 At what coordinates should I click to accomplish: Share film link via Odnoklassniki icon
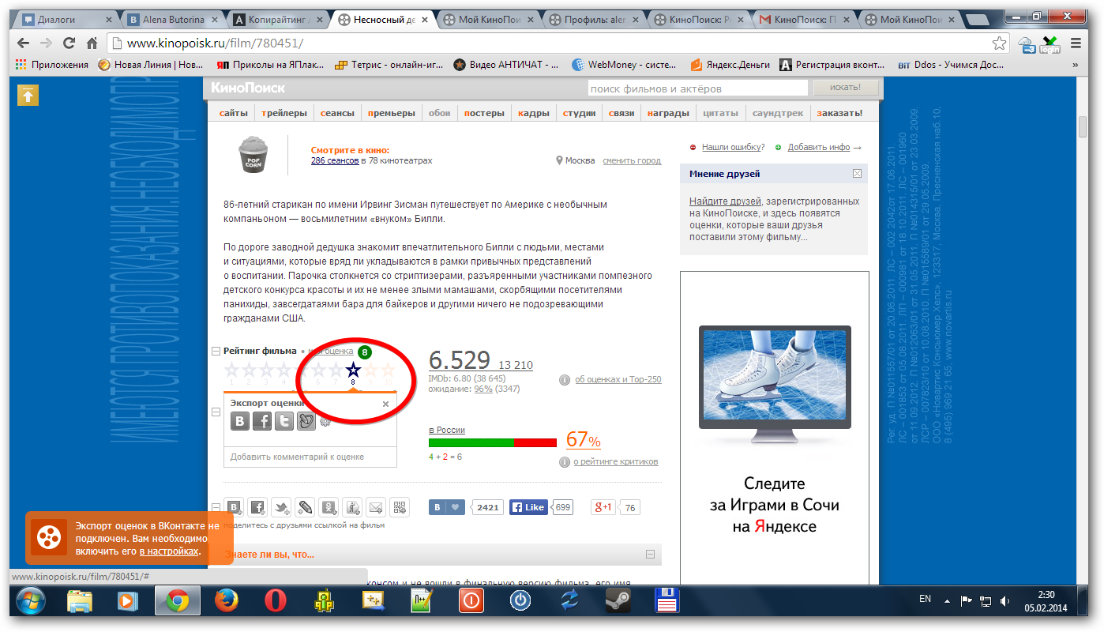(329, 507)
